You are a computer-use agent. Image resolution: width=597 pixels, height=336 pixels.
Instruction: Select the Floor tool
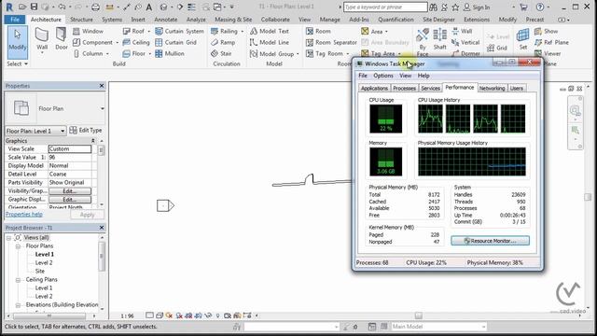coord(136,54)
